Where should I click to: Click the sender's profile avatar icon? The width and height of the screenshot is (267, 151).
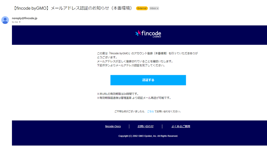click(5, 20)
